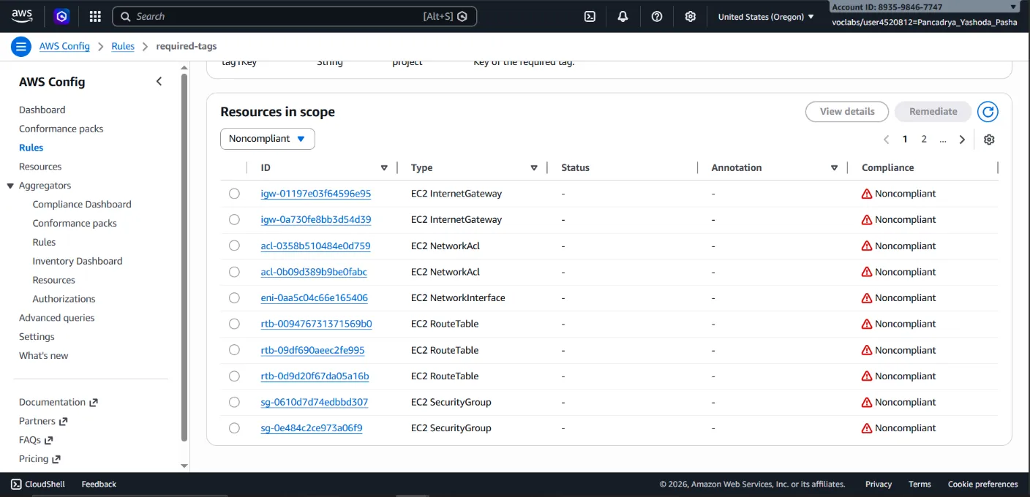Open Inventory Dashboard under Aggregators
This screenshot has height=497, width=1030.
[78, 261]
